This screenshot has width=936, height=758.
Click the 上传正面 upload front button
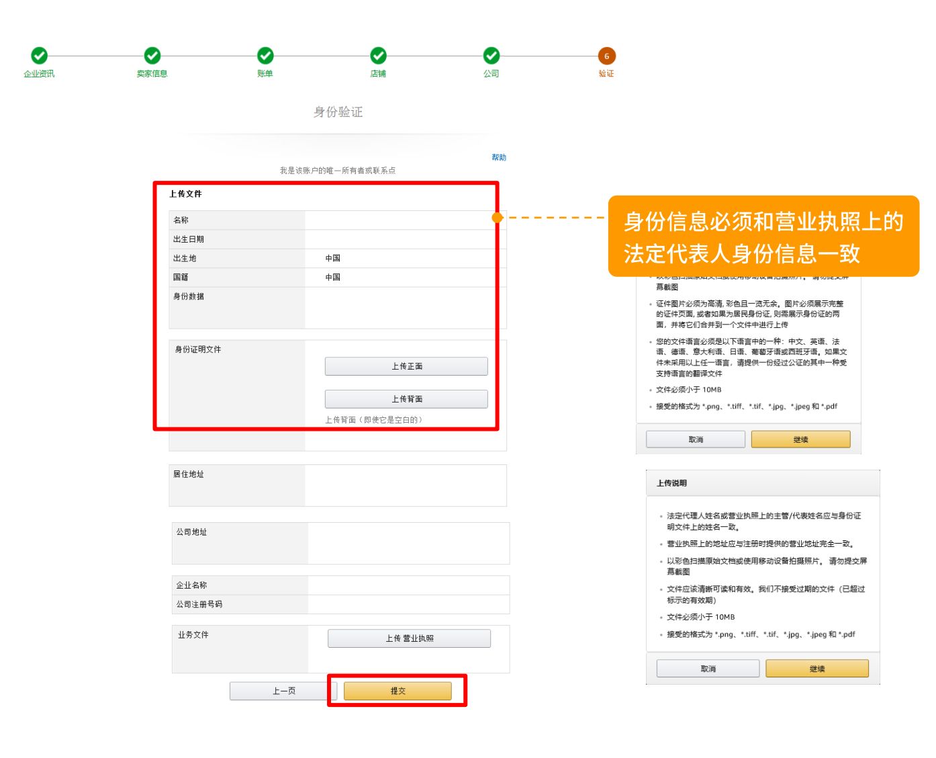406,366
